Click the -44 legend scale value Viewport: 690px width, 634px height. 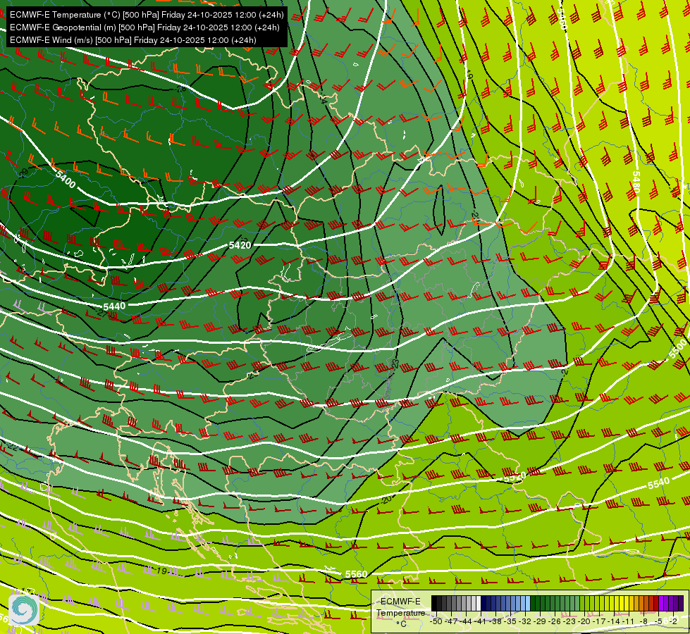[x=466, y=622]
